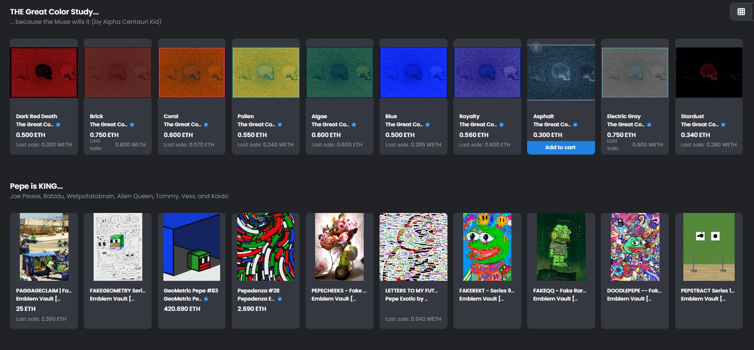754x350 pixels.
Task: Open the FAKEREKT artwork image
Action: tap(487, 247)
